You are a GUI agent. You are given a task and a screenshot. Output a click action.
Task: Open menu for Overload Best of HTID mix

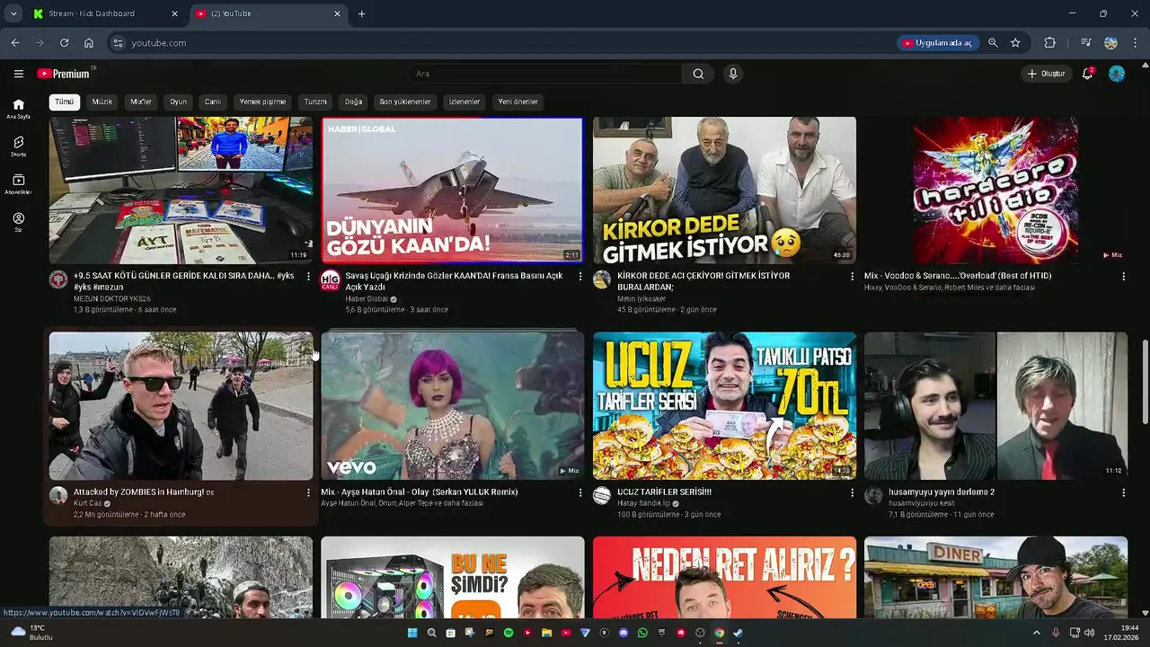[1123, 276]
